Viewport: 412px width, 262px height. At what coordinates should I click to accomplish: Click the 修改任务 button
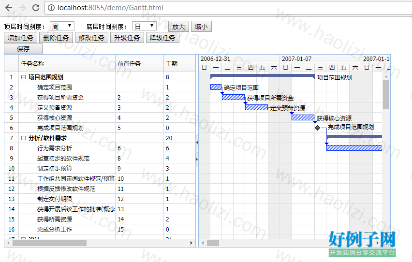91,38
